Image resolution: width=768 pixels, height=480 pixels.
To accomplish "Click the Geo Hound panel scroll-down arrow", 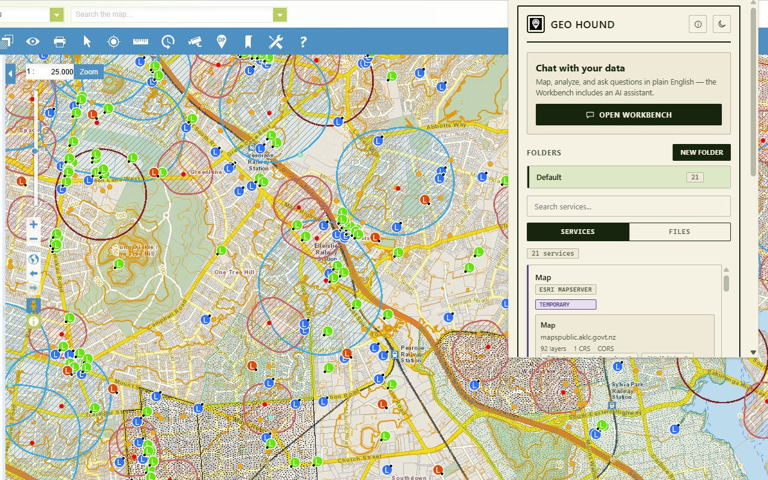I will click(x=754, y=352).
